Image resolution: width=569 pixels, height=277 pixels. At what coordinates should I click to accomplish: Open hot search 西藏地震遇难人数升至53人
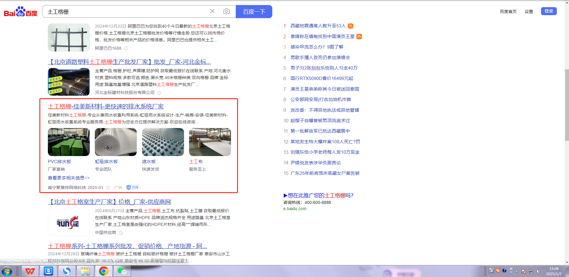tap(318, 26)
